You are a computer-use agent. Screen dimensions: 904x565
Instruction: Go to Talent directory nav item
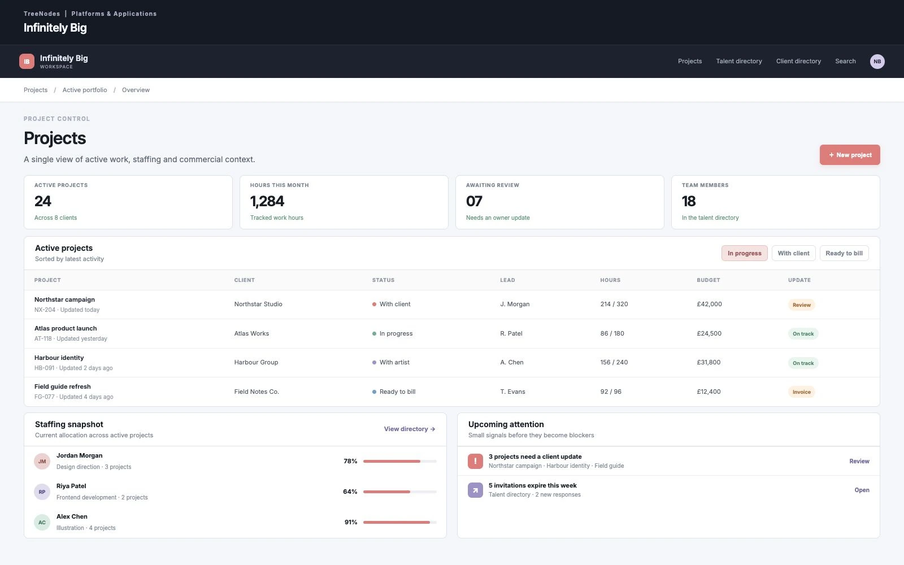point(739,62)
